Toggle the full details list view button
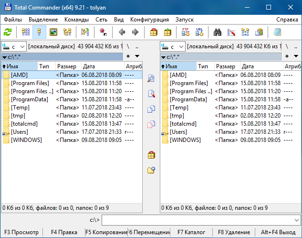The height and width of the screenshot is (238, 302). pos(40,32)
